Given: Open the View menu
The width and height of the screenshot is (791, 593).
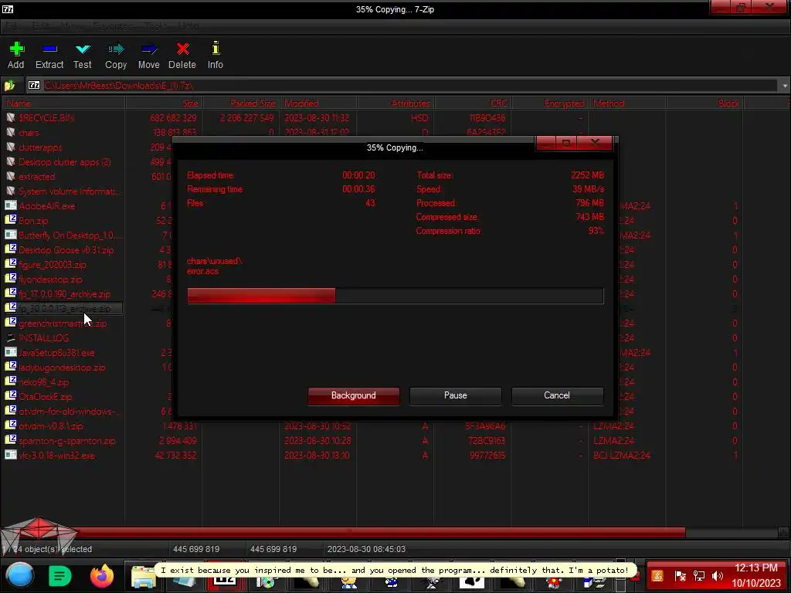Looking at the screenshot, I should point(72,25).
